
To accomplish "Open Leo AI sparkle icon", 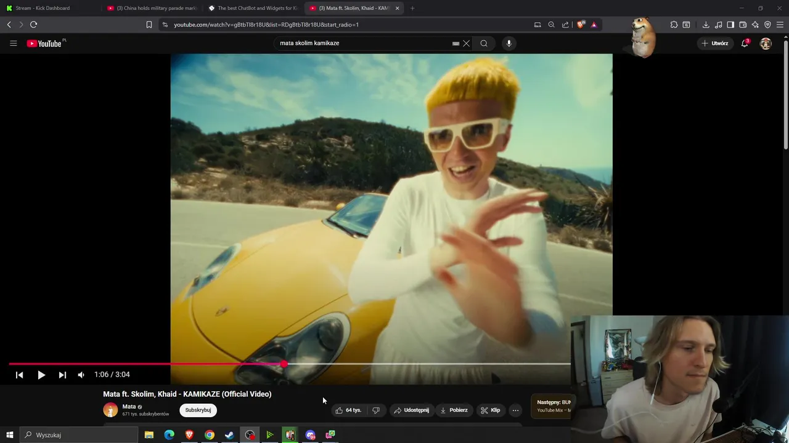I will point(755,25).
